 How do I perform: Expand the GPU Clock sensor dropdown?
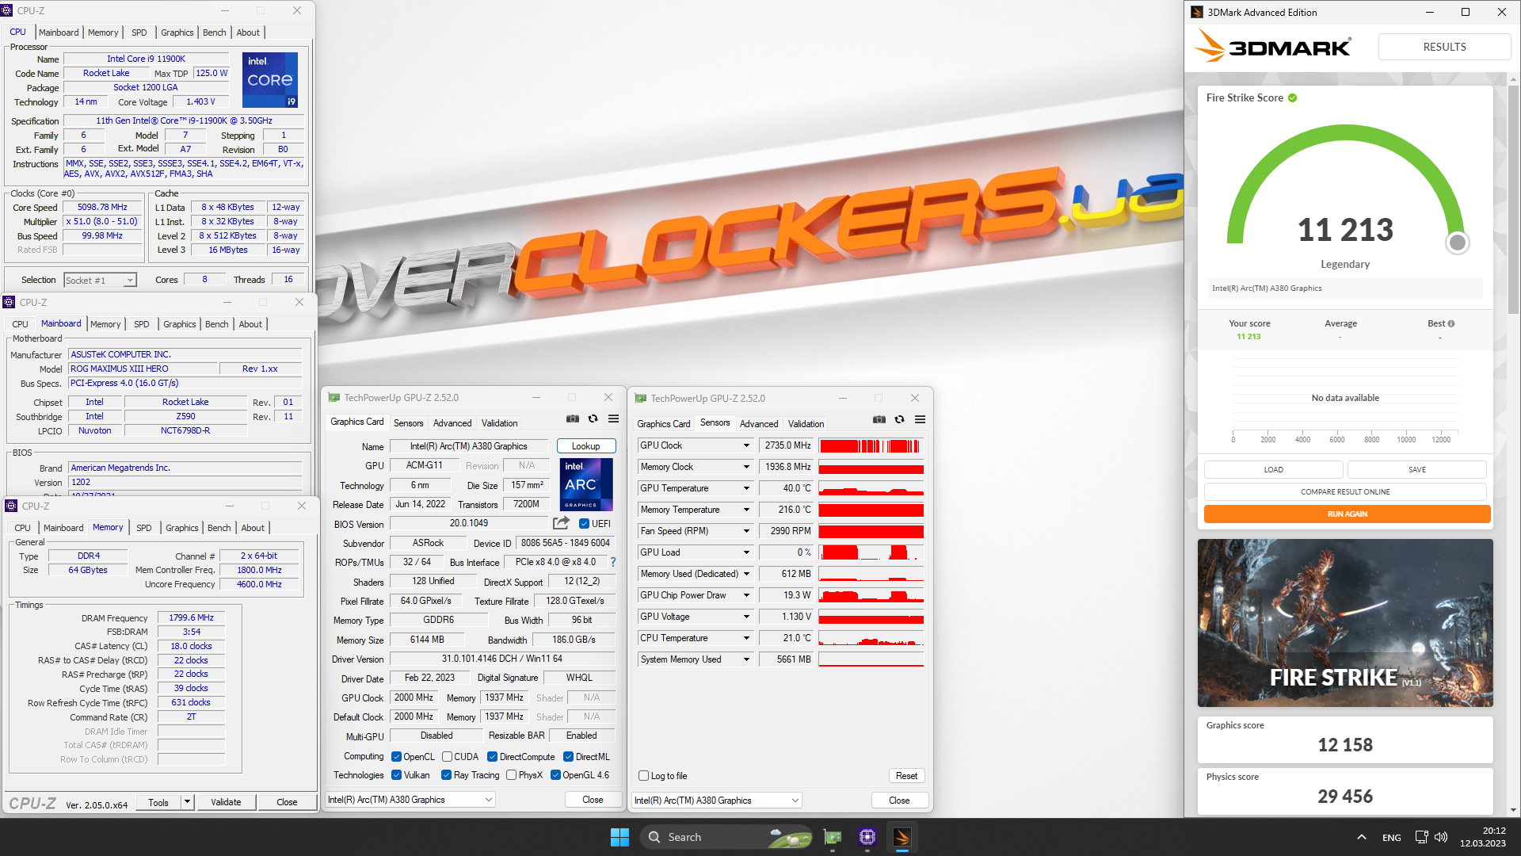(x=745, y=445)
